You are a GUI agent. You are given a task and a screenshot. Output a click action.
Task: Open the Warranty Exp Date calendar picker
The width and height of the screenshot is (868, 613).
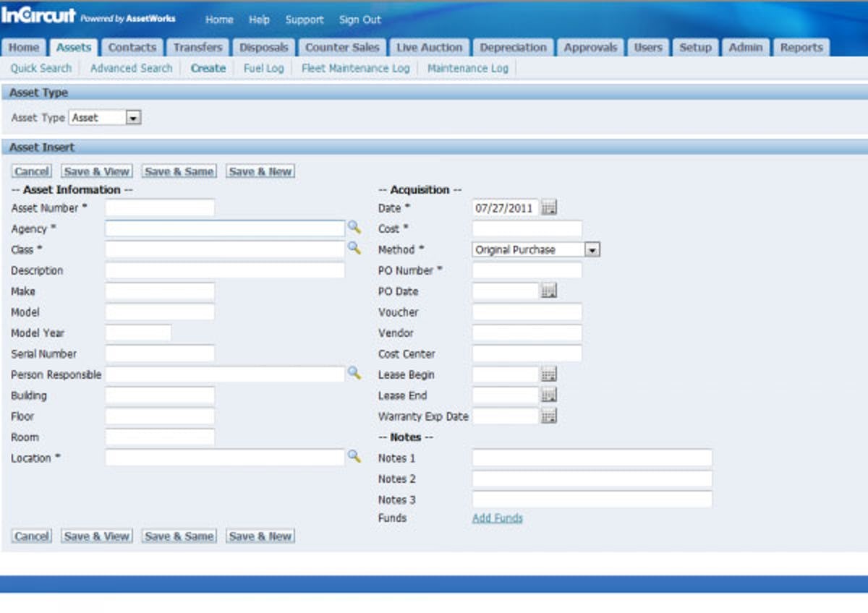pyautogui.click(x=549, y=416)
